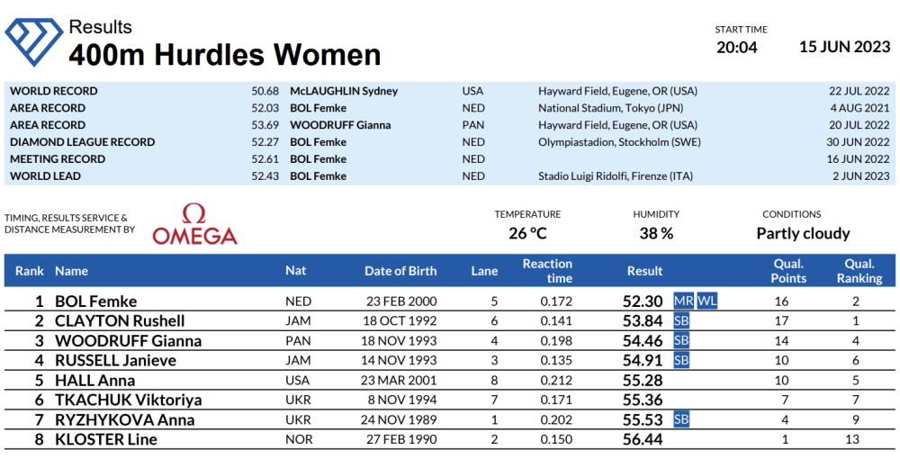Click the OMEGA timing logo

click(x=194, y=225)
